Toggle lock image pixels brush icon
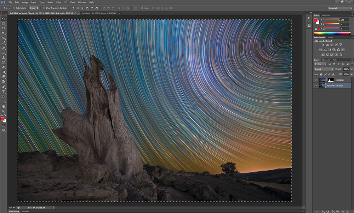Viewport: 354px width, 213px height. [x=325, y=74]
